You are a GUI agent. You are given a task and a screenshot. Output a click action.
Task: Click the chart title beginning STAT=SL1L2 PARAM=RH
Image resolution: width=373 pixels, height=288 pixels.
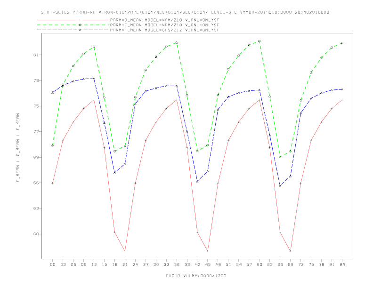pos(185,12)
